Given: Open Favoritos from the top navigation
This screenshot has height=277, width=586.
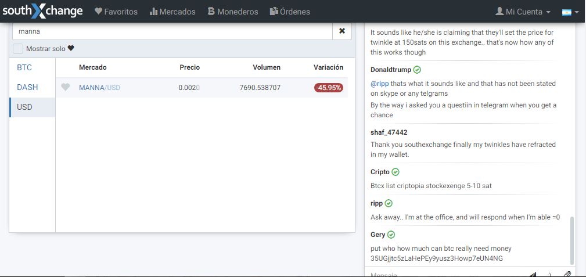Looking at the screenshot, I should (x=116, y=12).
